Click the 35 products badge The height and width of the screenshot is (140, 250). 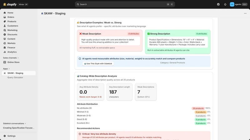(198, 108)
